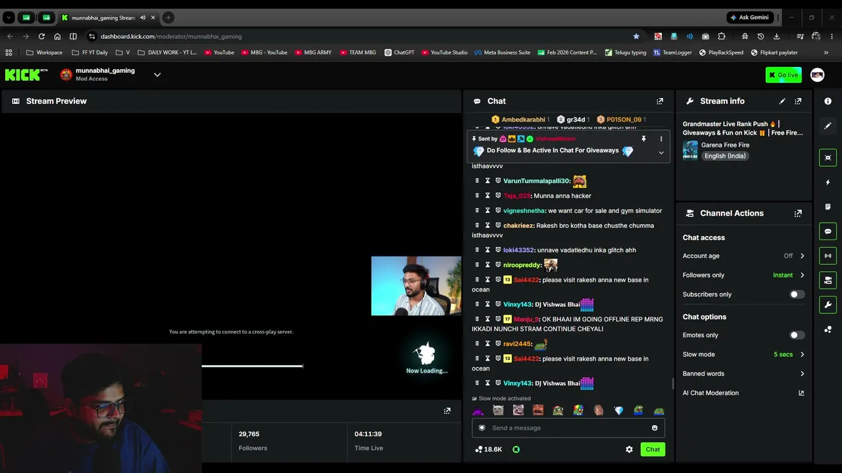Viewport: 842px width, 473px height.
Task: Open the ChatGPT bookmark
Action: tap(399, 53)
